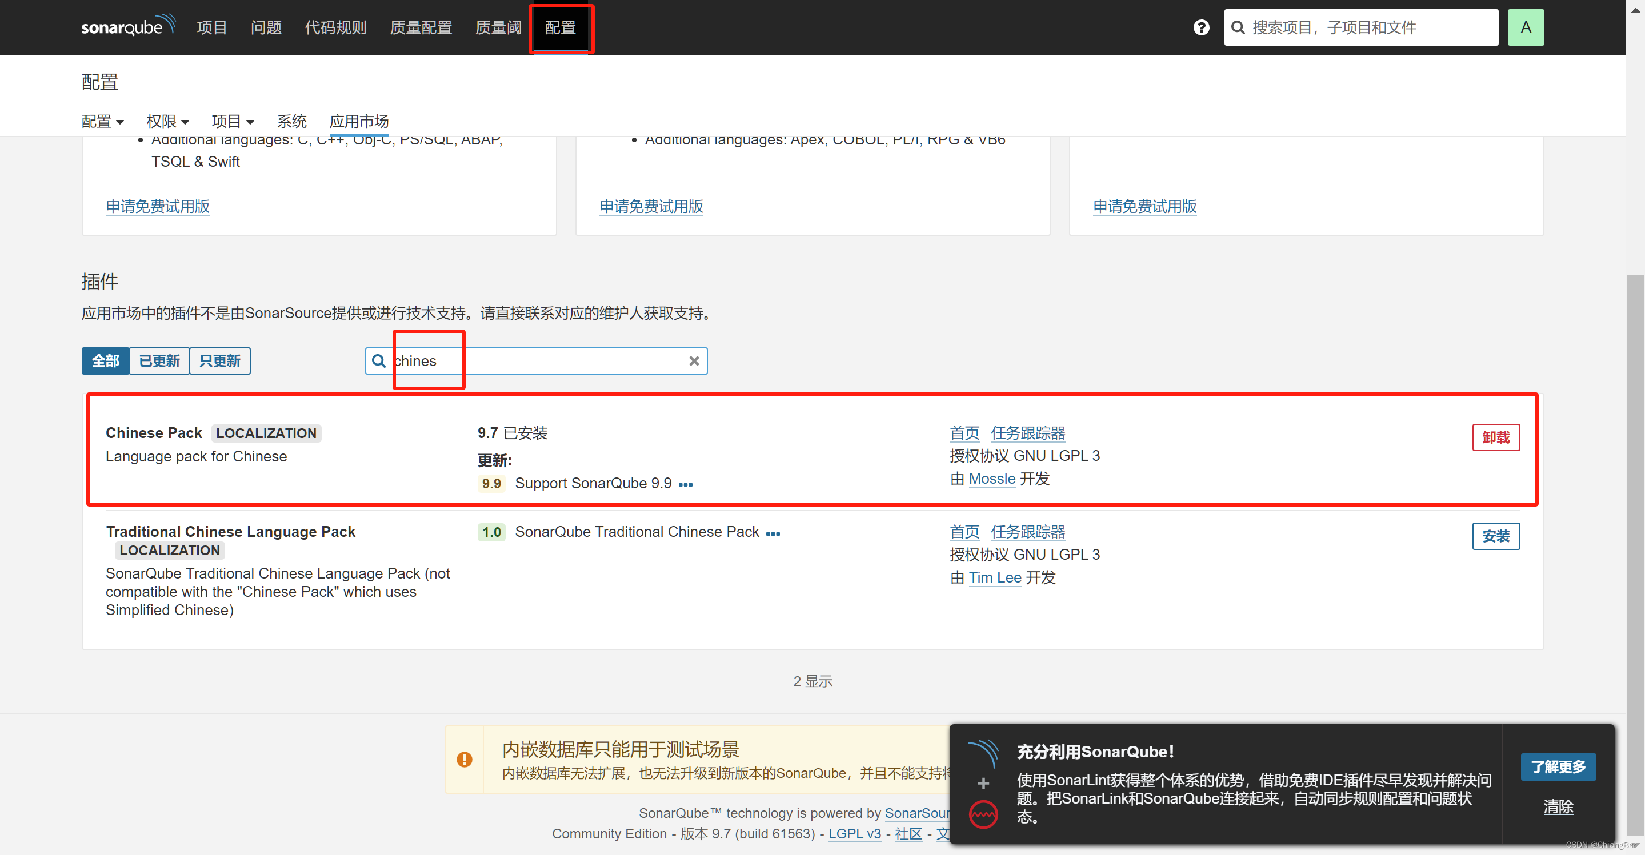Open 代码规则 in the top navigation
Viewport: 1645px width, 855px height.
[336, 27]
